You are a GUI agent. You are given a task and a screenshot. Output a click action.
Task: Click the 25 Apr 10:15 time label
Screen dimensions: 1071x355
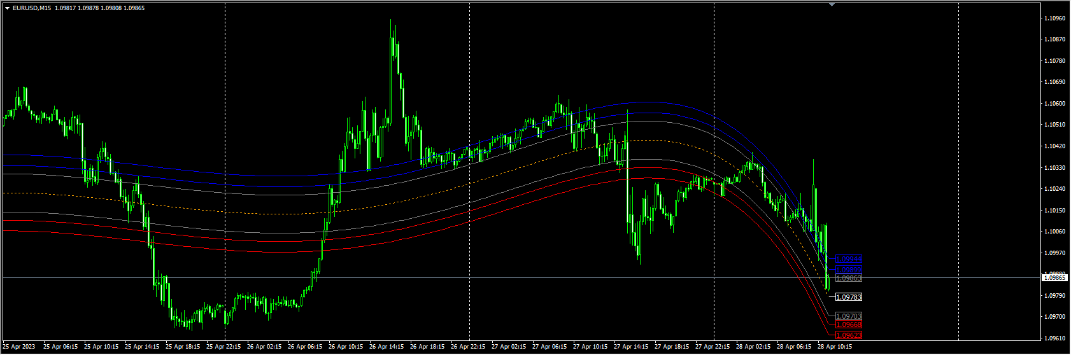[101, 347]
